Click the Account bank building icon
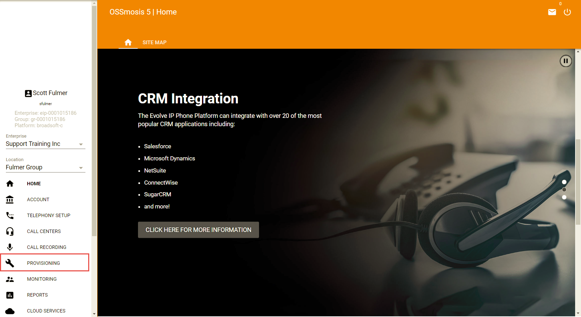Viewport: 581px width, 317px height. point(10,199)
